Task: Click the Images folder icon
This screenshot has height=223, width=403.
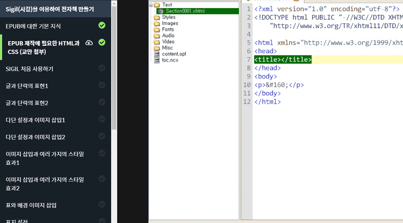Action: (157, 24)
